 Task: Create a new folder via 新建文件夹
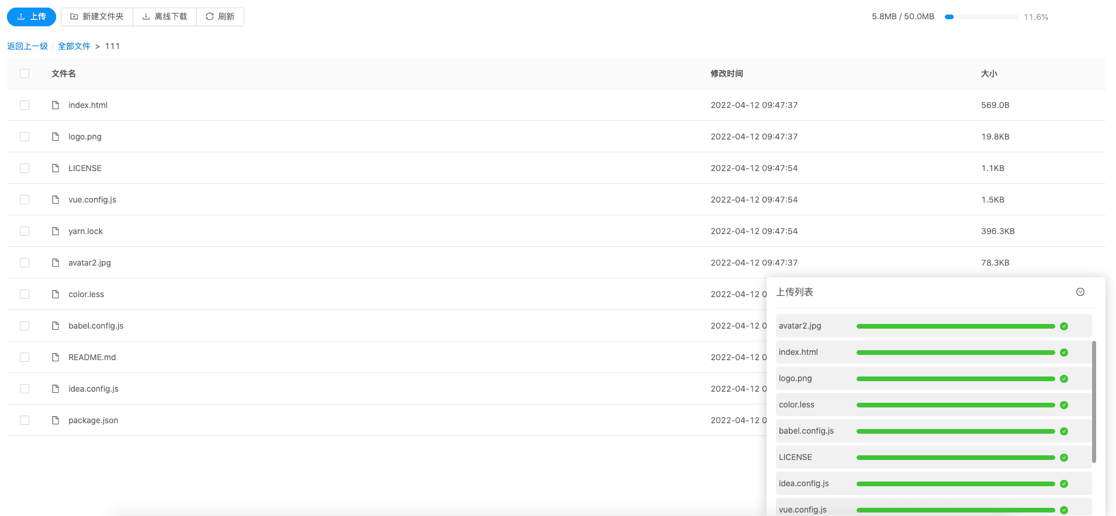coord(97,17)
